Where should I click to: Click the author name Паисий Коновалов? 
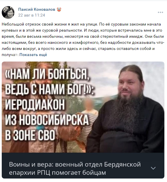coord(37,9)
